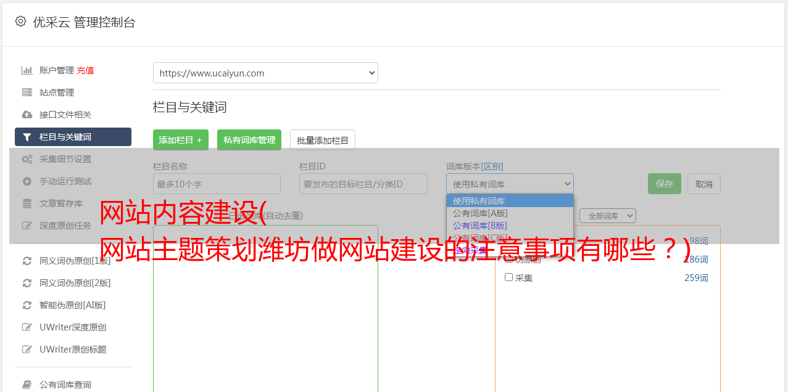
Task: Click the refresh icon for 同义词伪原创[1版]
Action: [27, 261]
